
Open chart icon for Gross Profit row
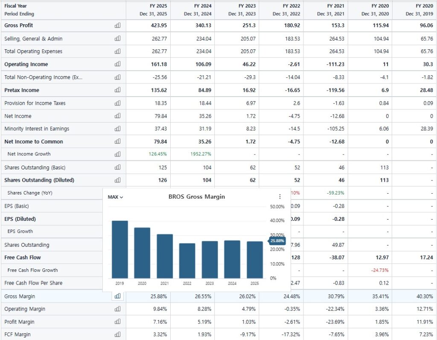tap(117, 26)
